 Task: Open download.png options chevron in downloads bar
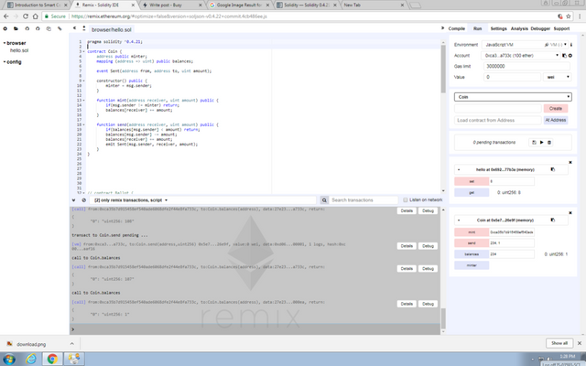click(x=71, y=344)
